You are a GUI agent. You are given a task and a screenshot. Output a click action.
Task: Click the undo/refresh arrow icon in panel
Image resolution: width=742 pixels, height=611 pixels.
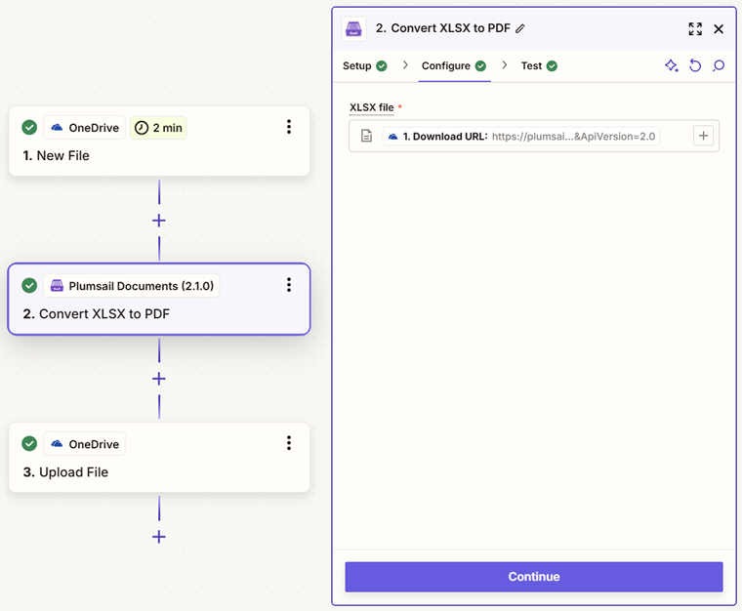coord(695,65)
